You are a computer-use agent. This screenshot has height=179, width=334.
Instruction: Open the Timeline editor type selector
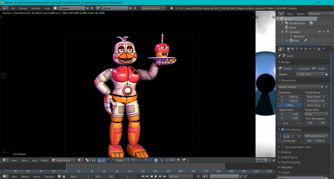5,176
